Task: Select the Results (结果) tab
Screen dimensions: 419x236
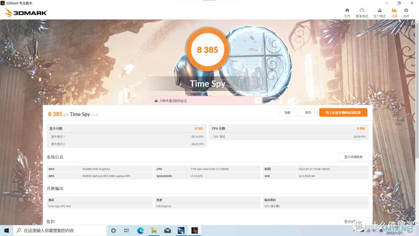Action: [394, 12]
